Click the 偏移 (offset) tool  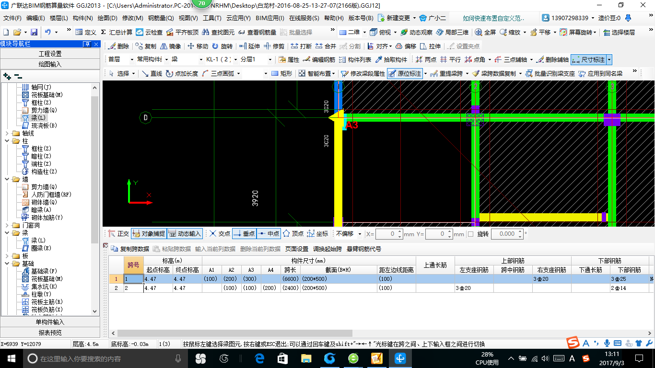pos(406,46)
